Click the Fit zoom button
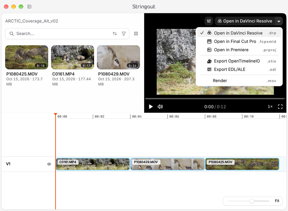The height and width of the screenshot is (211, 288). tap(277, 201)
